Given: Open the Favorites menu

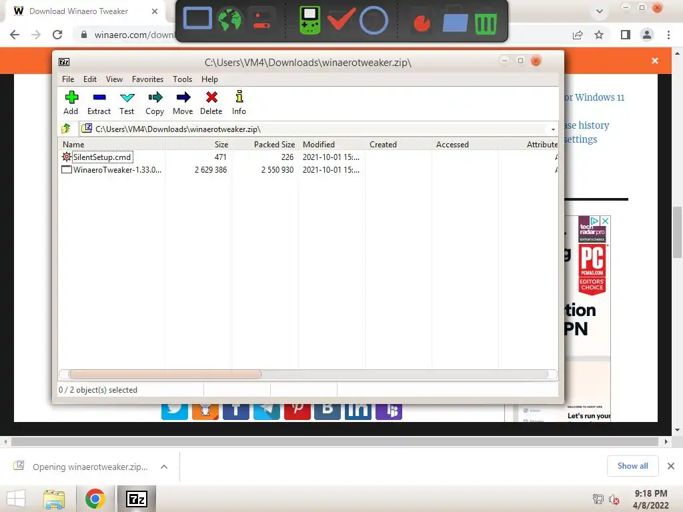Looking at the screenshot, I should click(x=147, y=79).
